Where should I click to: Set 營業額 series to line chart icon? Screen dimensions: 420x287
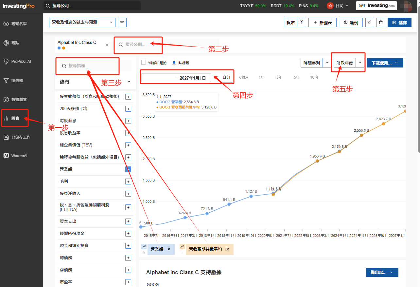[x=144, y=246]
